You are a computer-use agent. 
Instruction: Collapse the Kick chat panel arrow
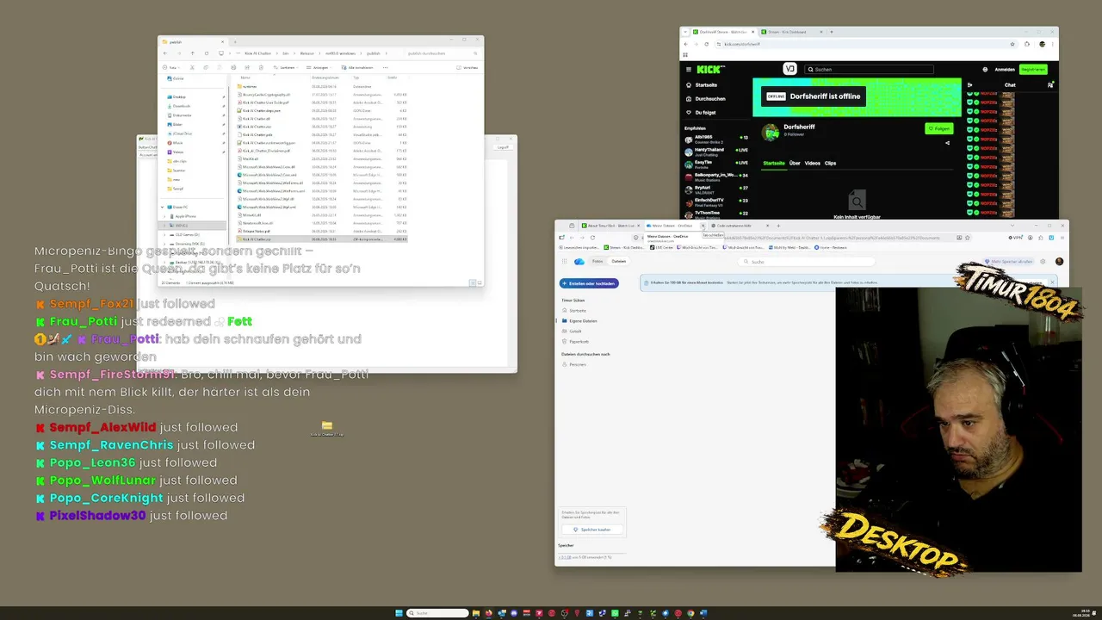[x=970, y=85]
